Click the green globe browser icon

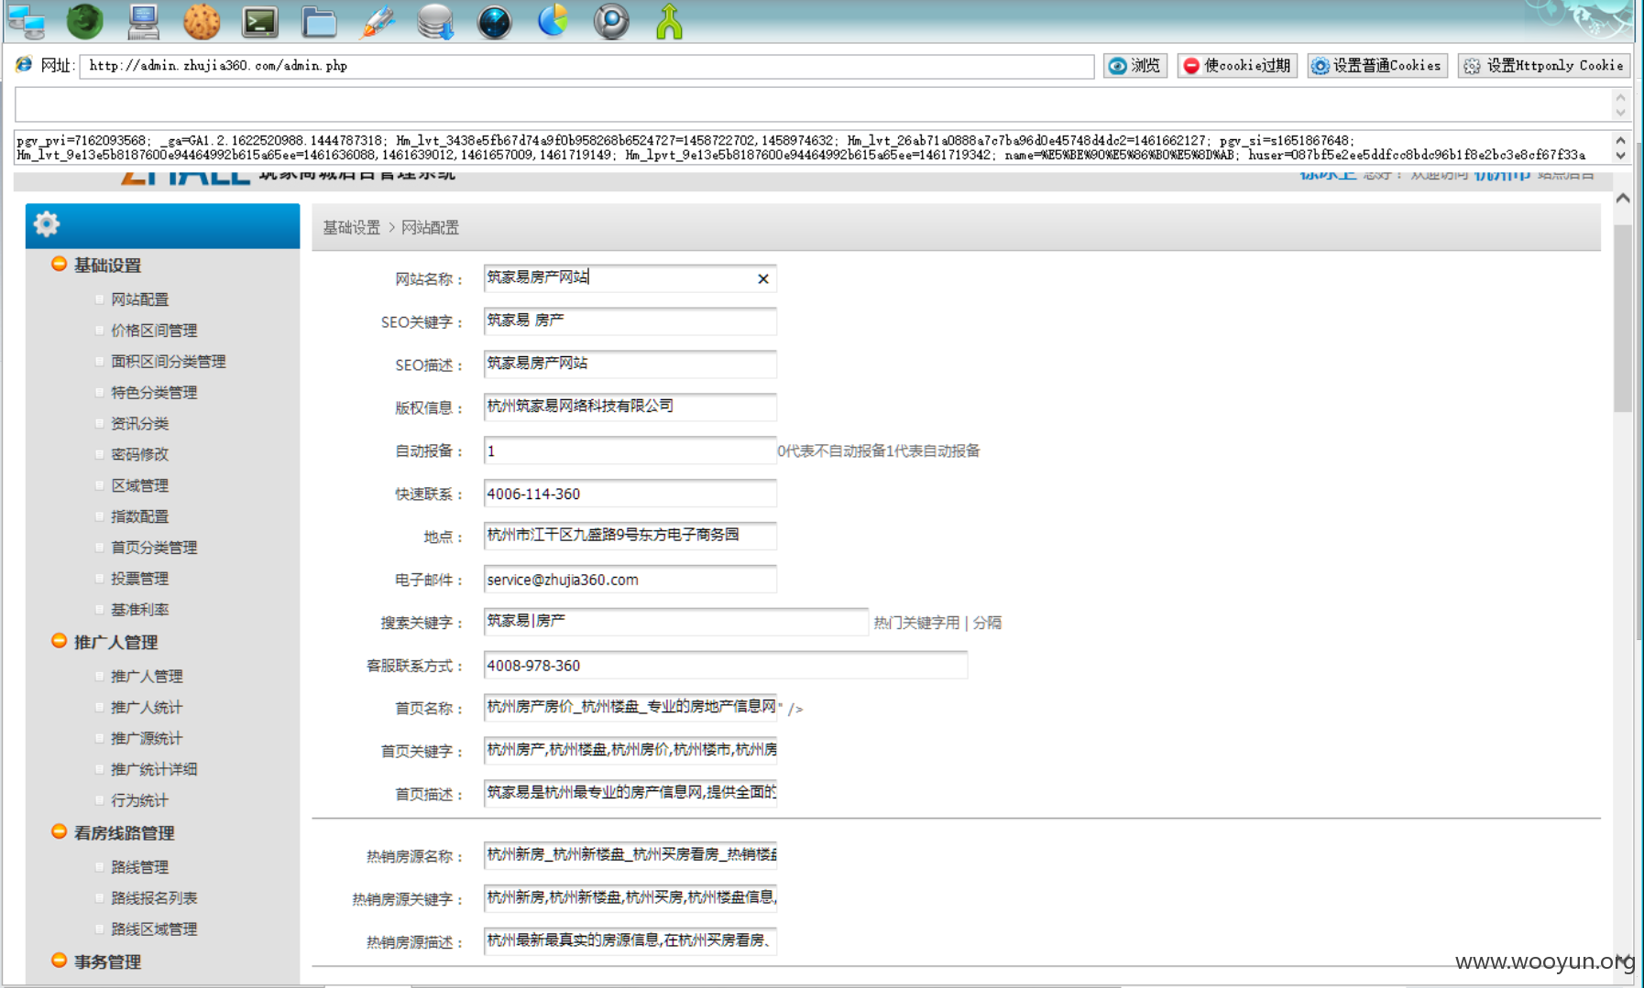(85, 21)
